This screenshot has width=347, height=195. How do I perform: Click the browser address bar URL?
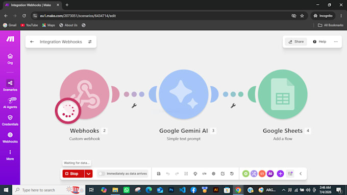tap(78, 16)
